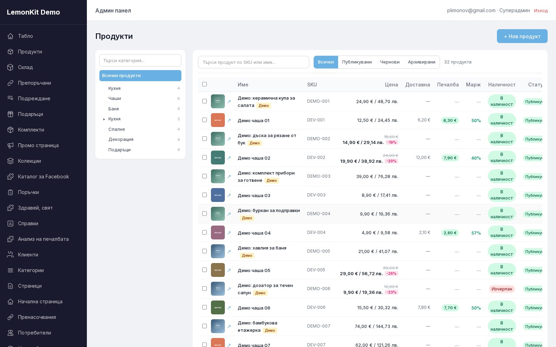Click the Поръчки clipboard icon
Image resolution: width=556 pixels, height=347 pixels.
[10, 192]
